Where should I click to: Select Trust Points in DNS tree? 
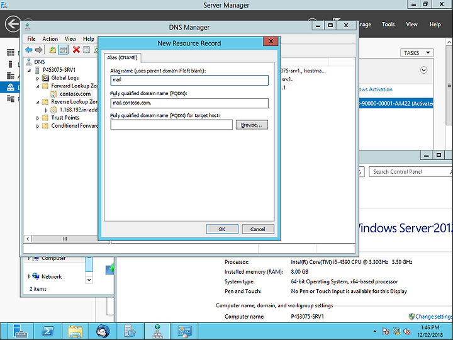click(x=65, y=118)
